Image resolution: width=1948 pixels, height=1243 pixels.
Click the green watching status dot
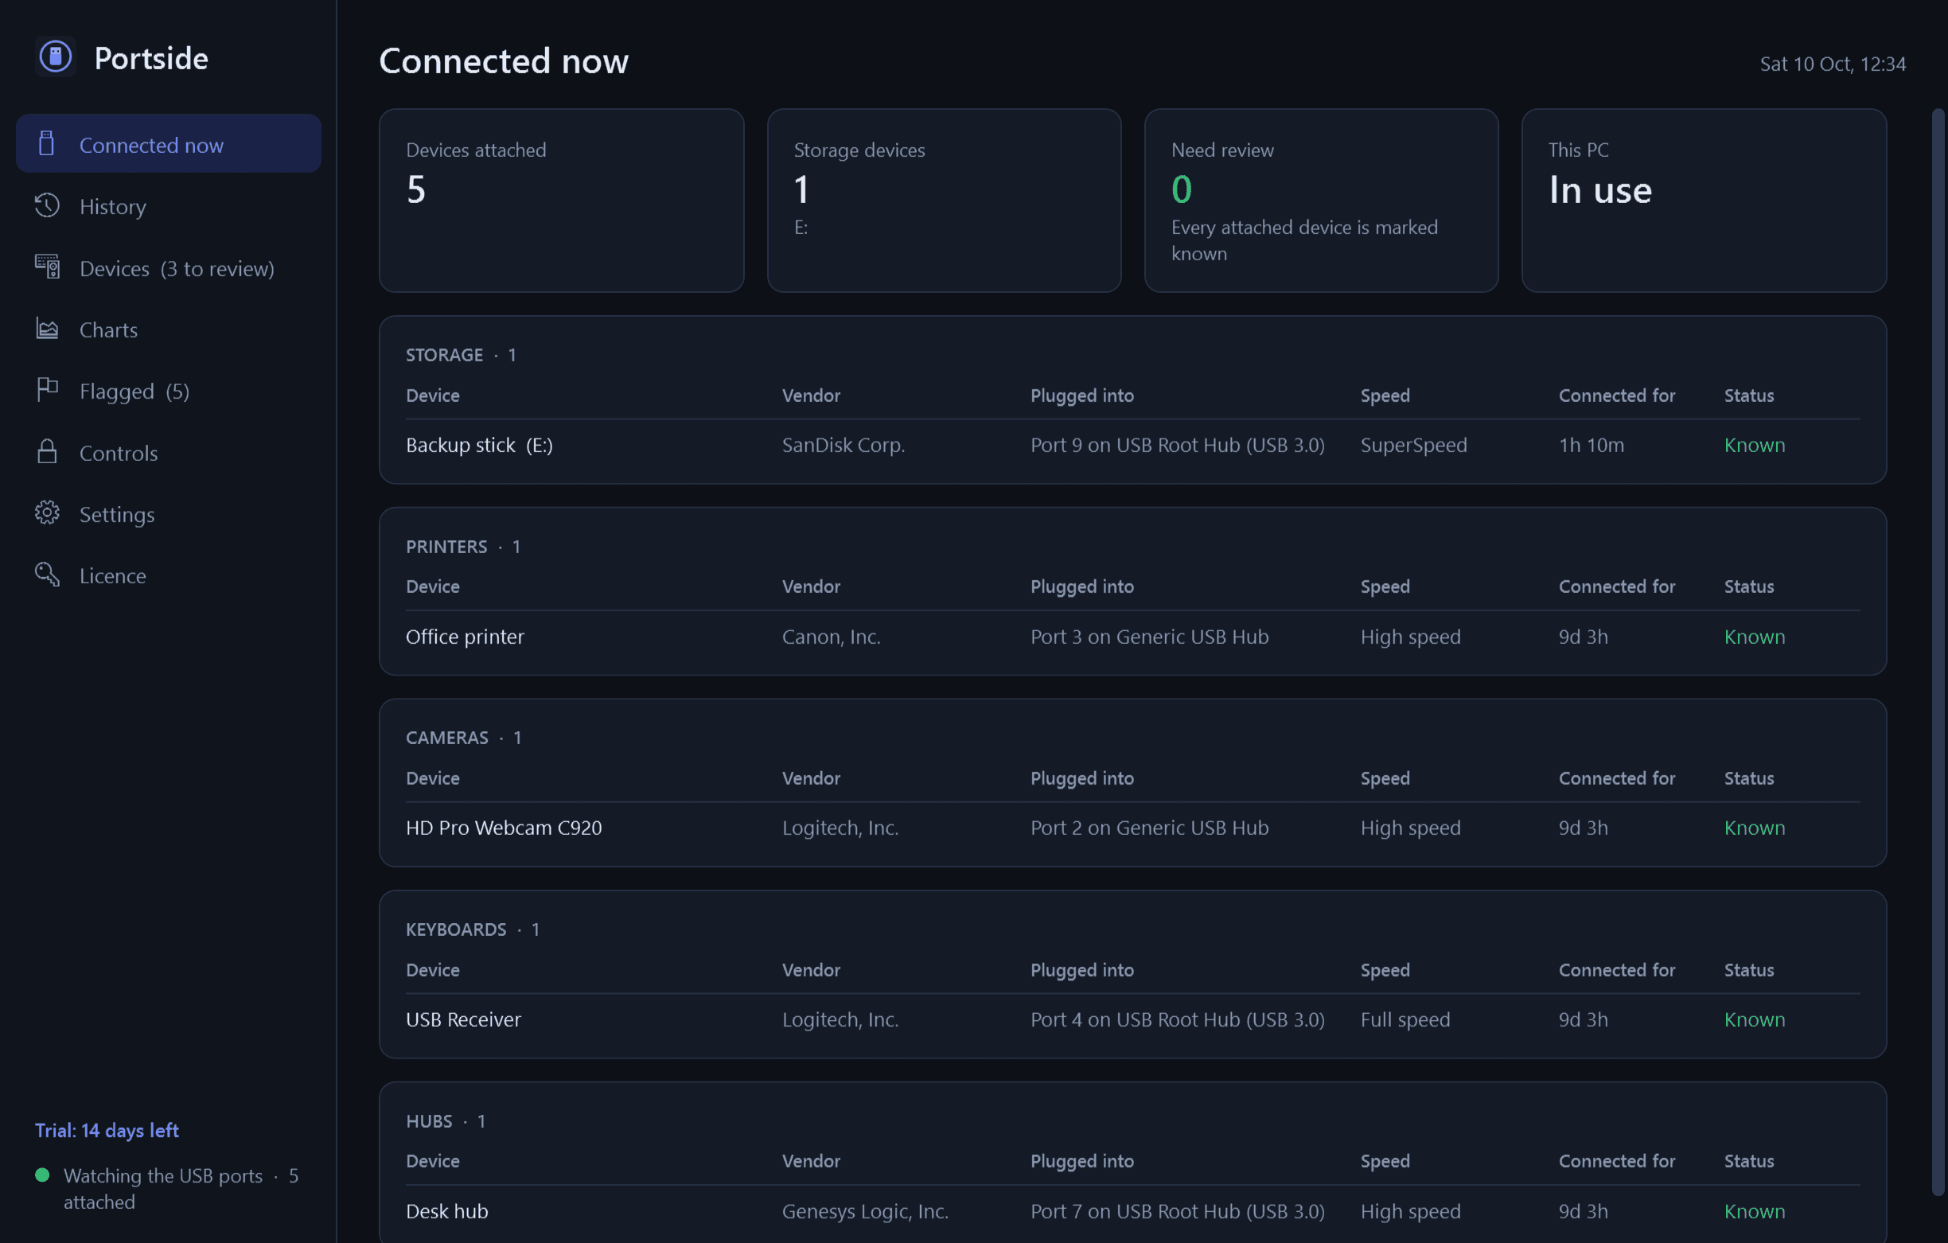click(x=42, y=1175)
